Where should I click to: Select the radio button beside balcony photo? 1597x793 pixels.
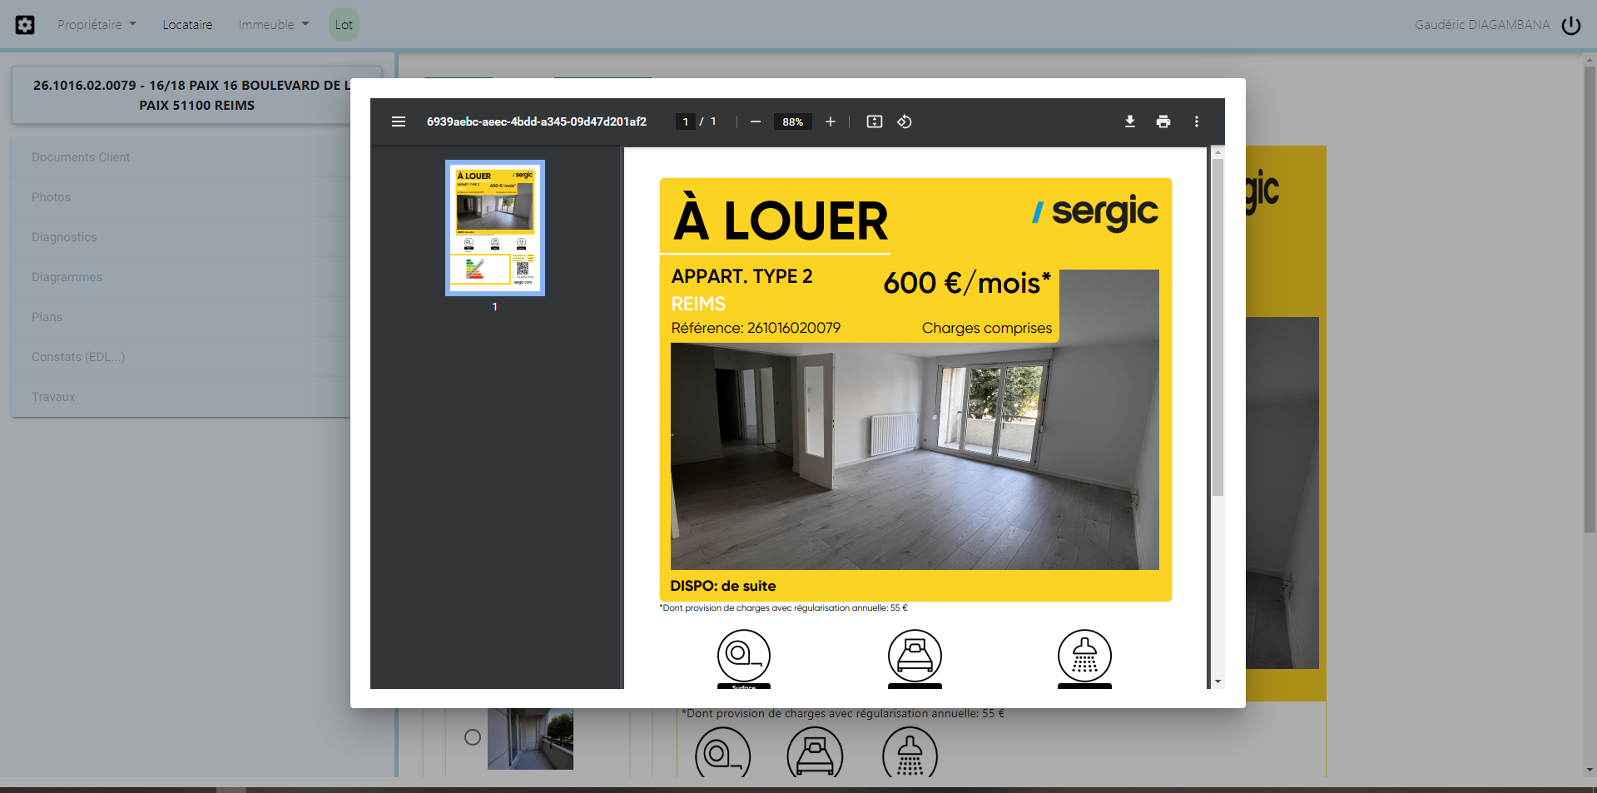473,737
